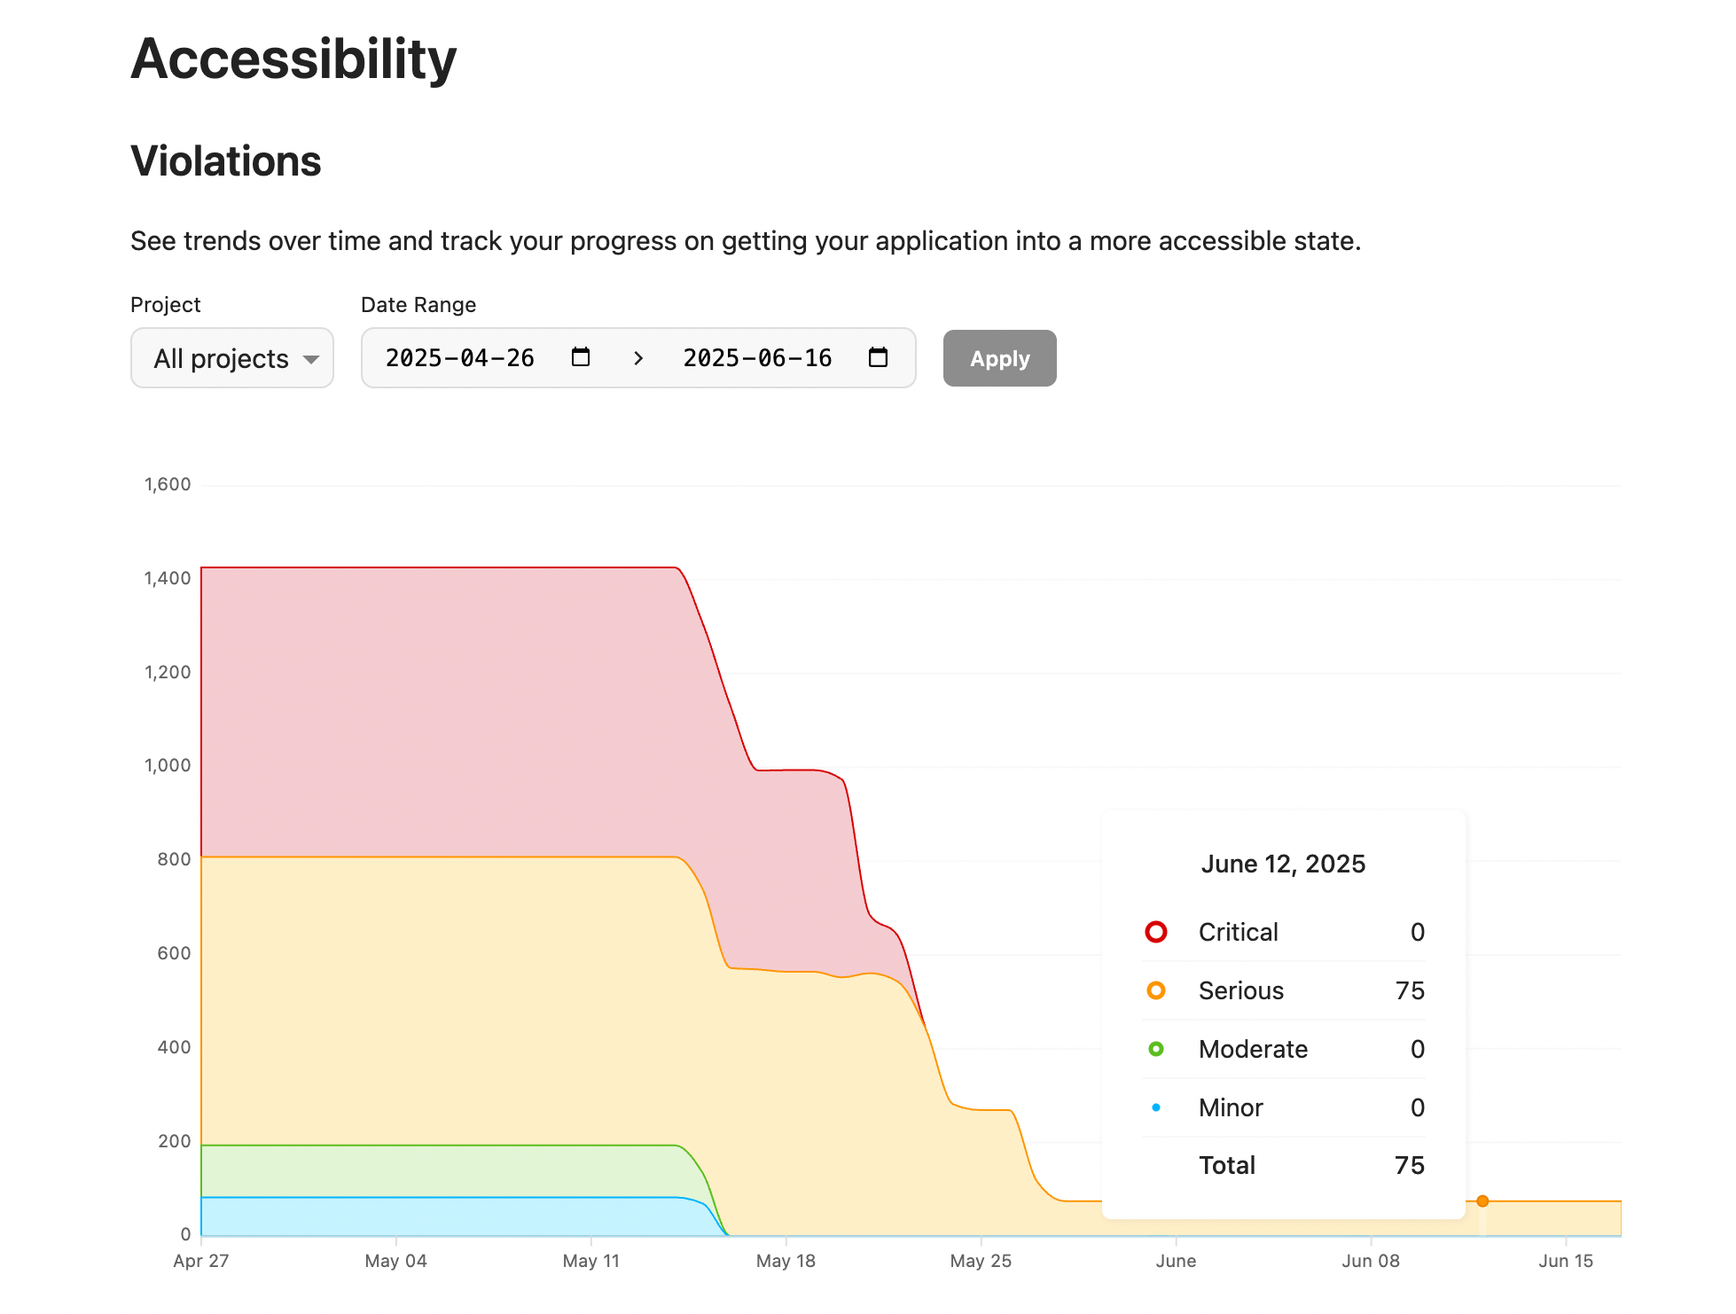The width and height of the screenshot is (1736, 1314).
Task: Click the Critical red ring icon in tooltip
Action: (x=1155, y=932)
